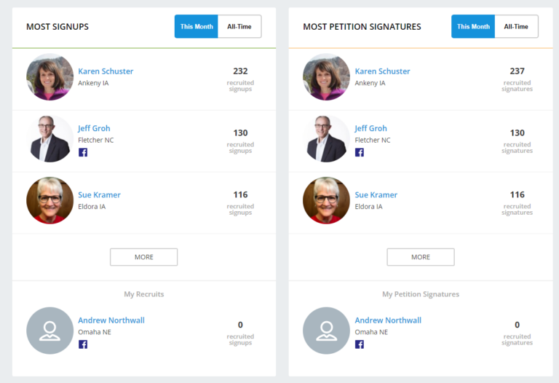Viewport: 559px width, 383px height.
Task: Click Karen Schuster's photo in Most Petition Signatures
Action: pyautogui.click(x=326, y=76)
